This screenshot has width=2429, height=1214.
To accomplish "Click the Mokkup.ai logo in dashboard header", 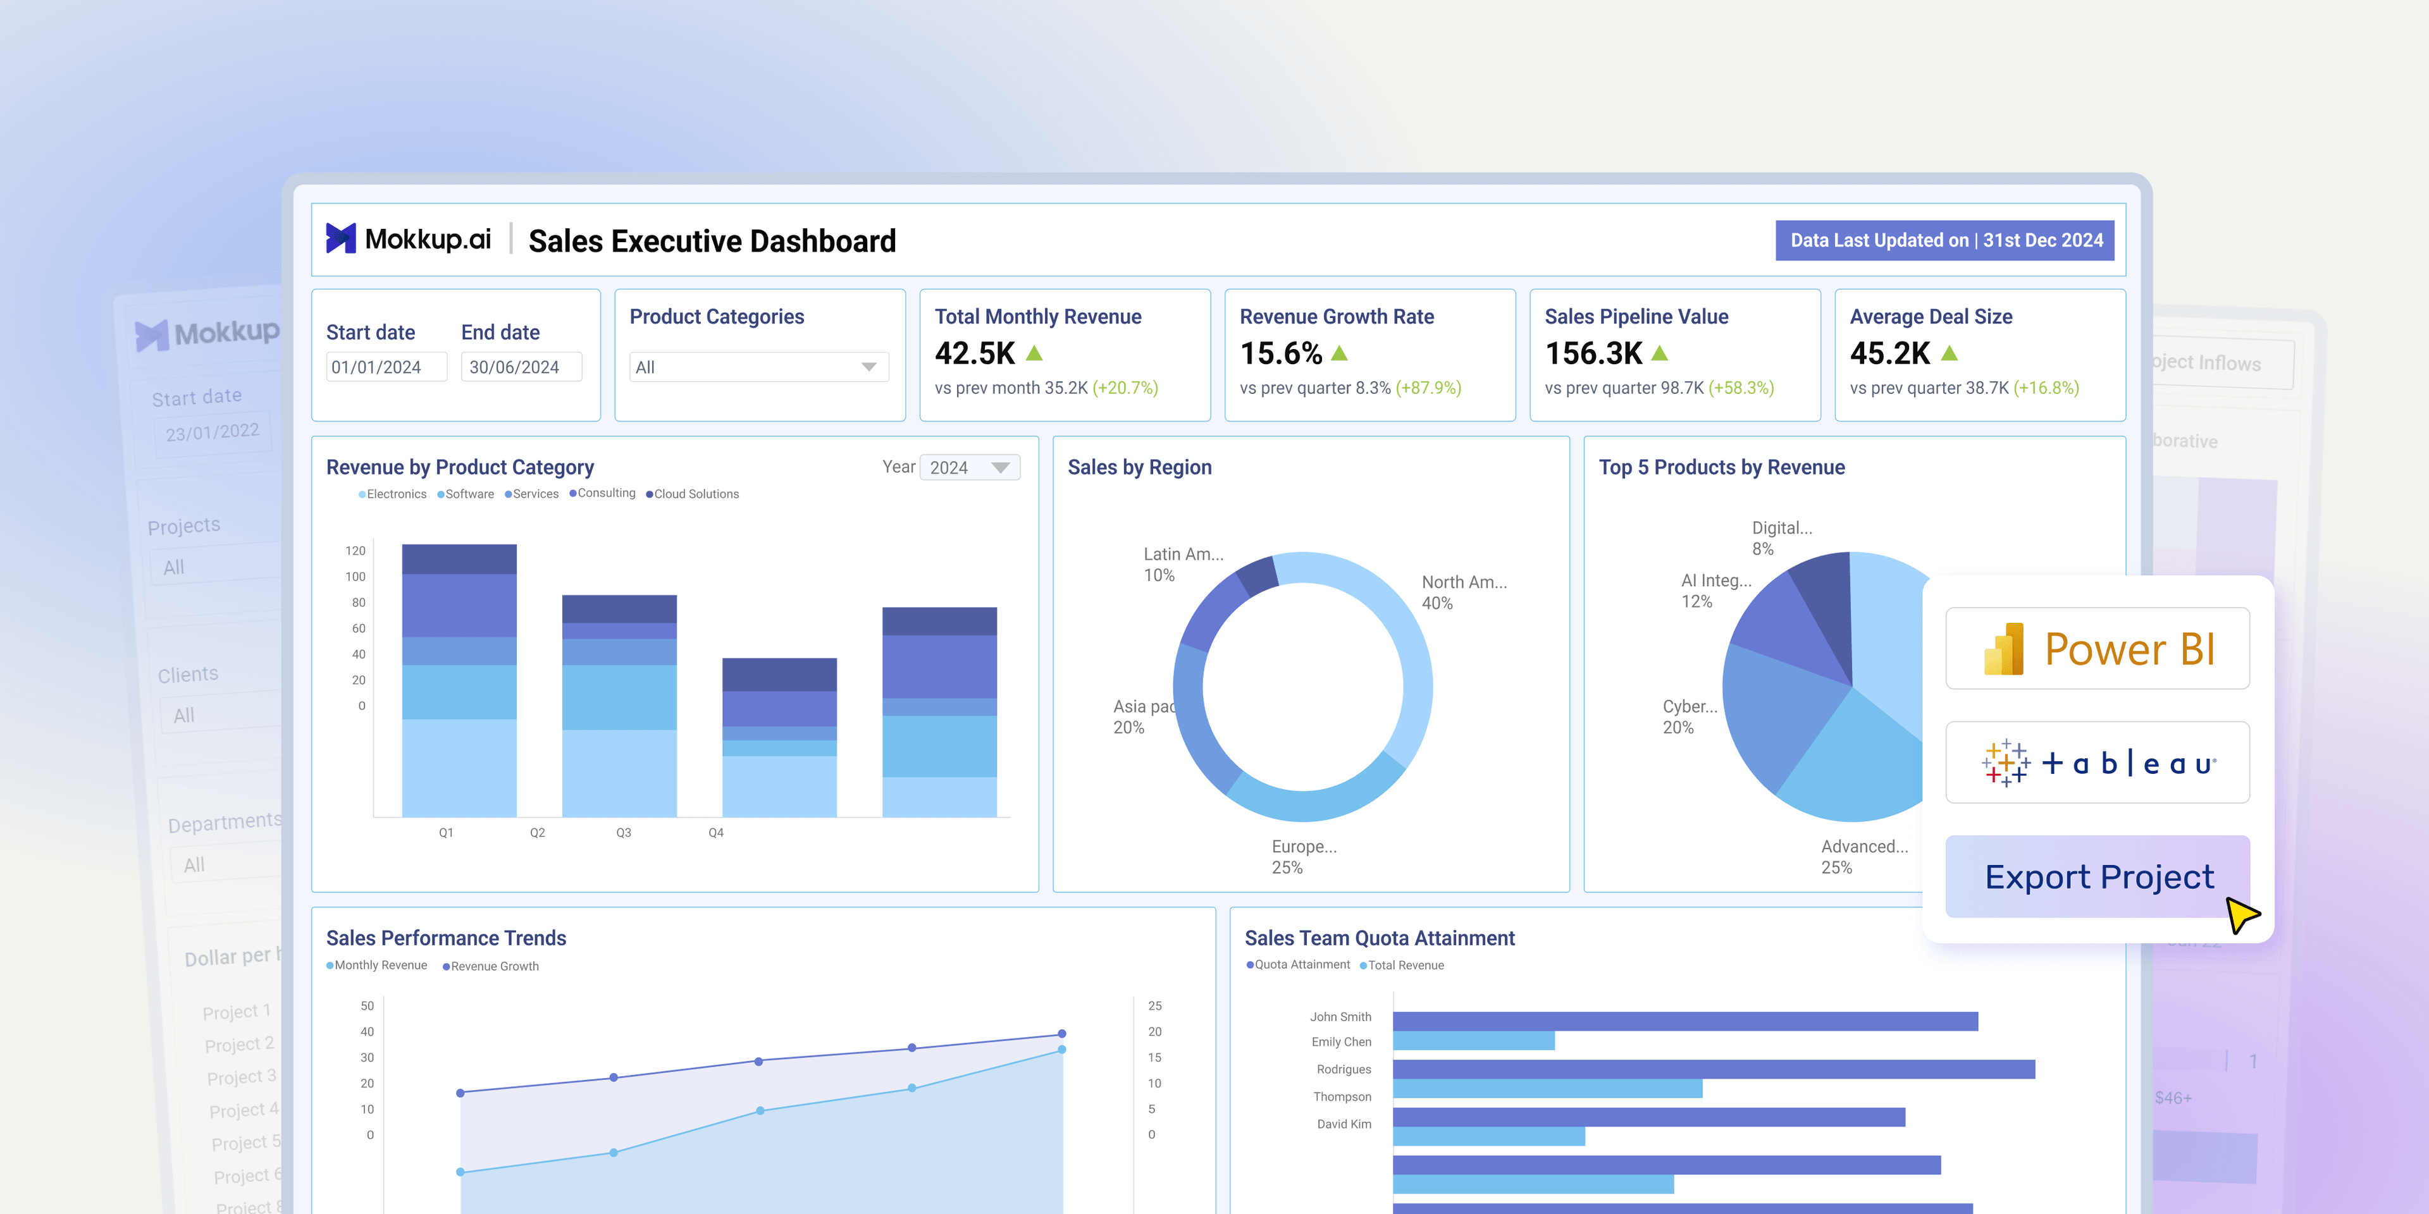I will point(408,240).
